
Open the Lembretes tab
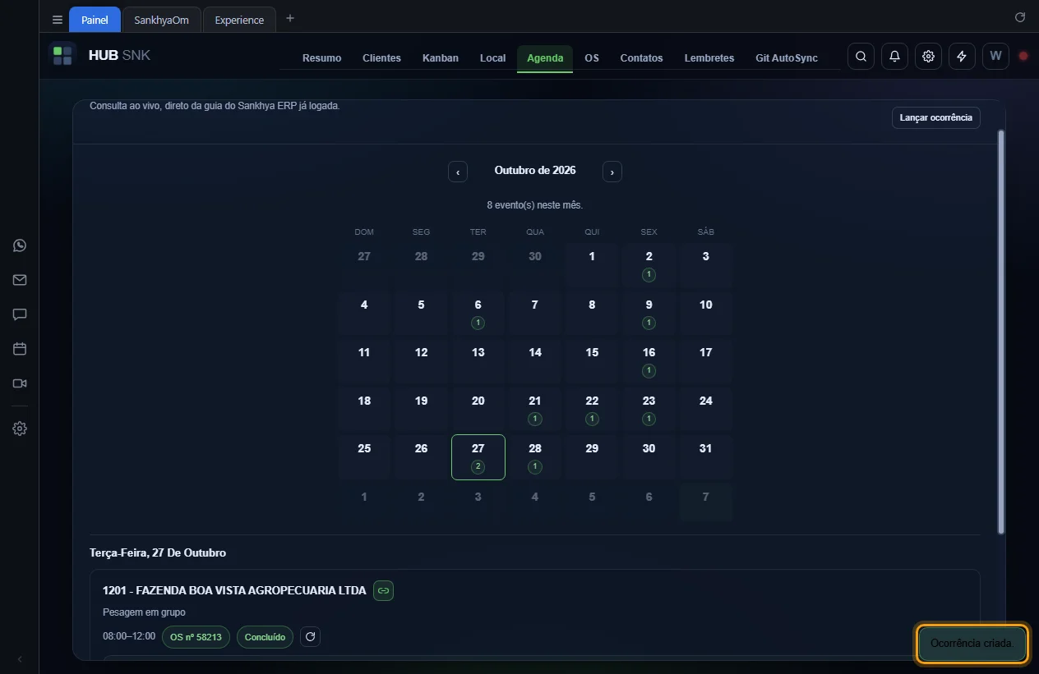click(709, 58)
